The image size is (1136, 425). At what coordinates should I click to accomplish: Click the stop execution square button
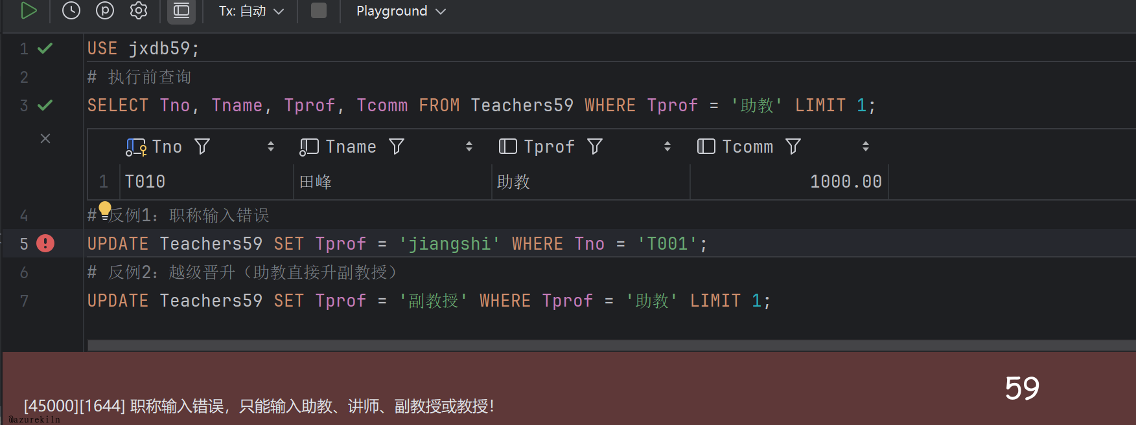tap(319, 10)
